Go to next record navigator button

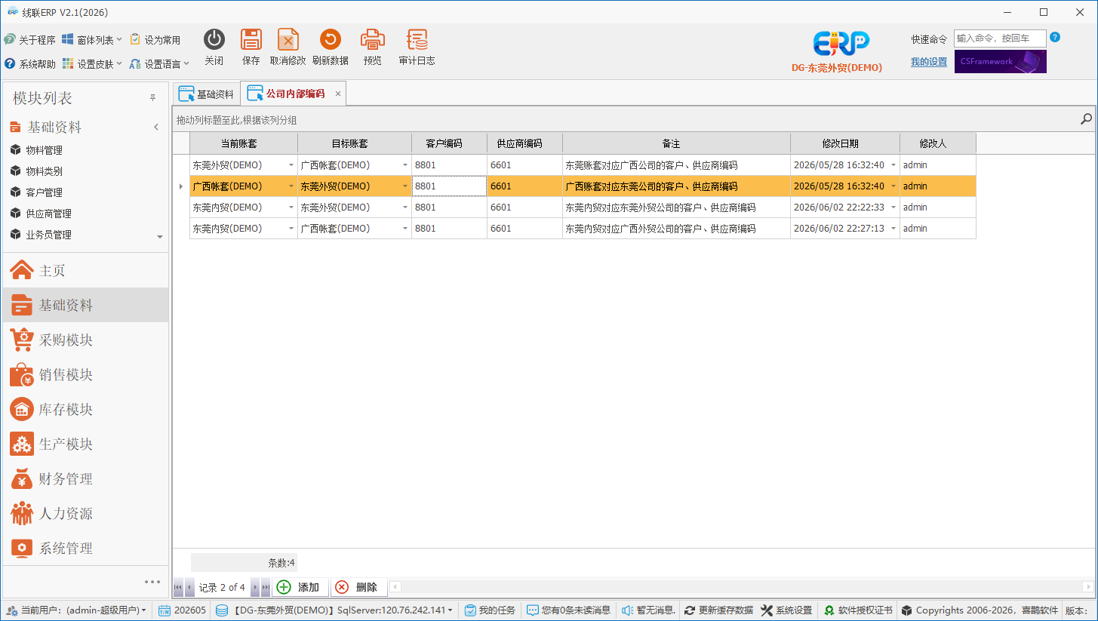click(x=255, y=587)
